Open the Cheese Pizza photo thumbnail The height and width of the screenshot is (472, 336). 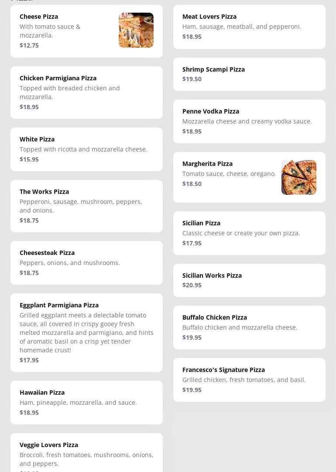coord(136,30)
